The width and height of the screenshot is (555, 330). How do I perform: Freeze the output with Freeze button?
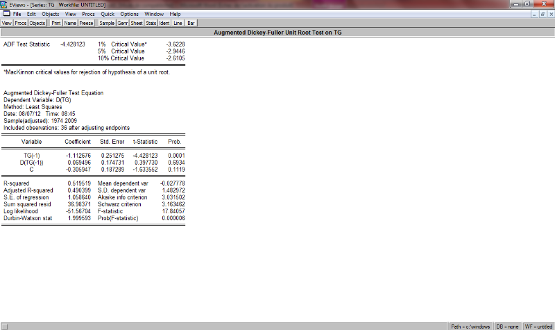86,23
